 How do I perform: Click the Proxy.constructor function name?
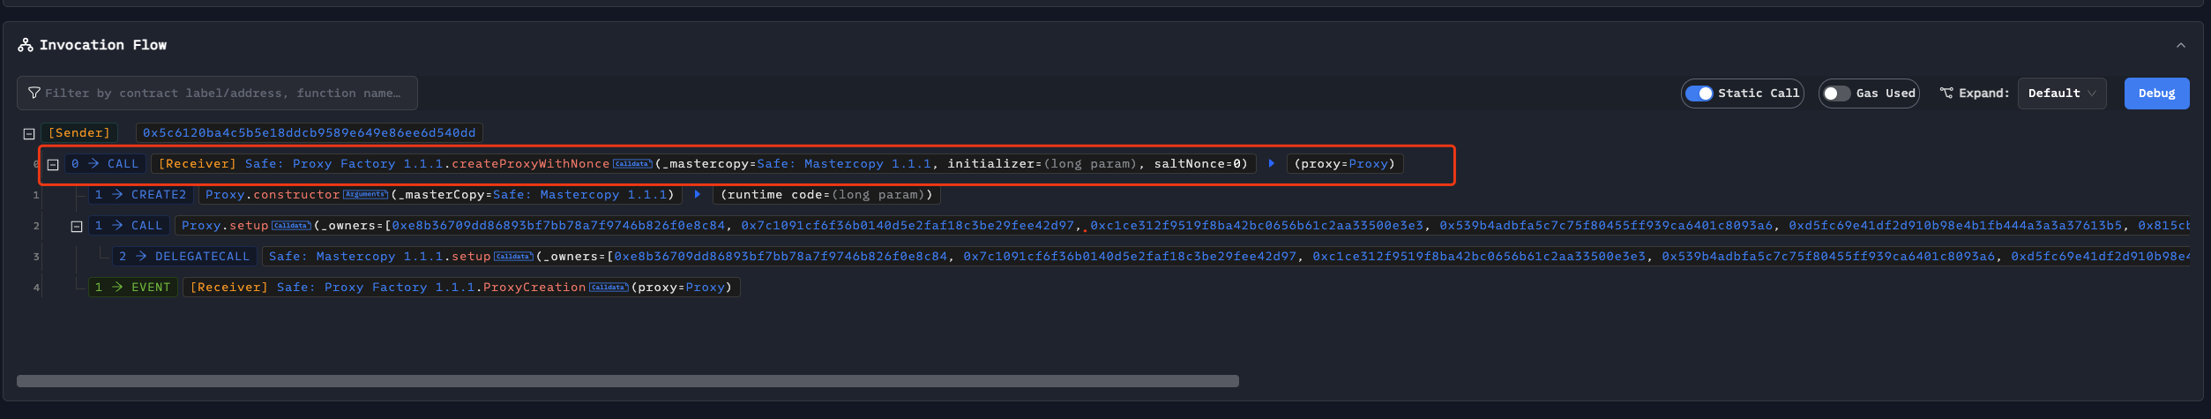(x=296, y=195)
